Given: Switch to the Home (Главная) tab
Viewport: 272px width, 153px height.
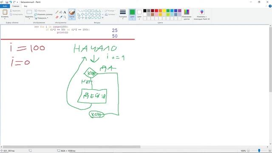Looking at the screenshot, I should pos(16,6).
